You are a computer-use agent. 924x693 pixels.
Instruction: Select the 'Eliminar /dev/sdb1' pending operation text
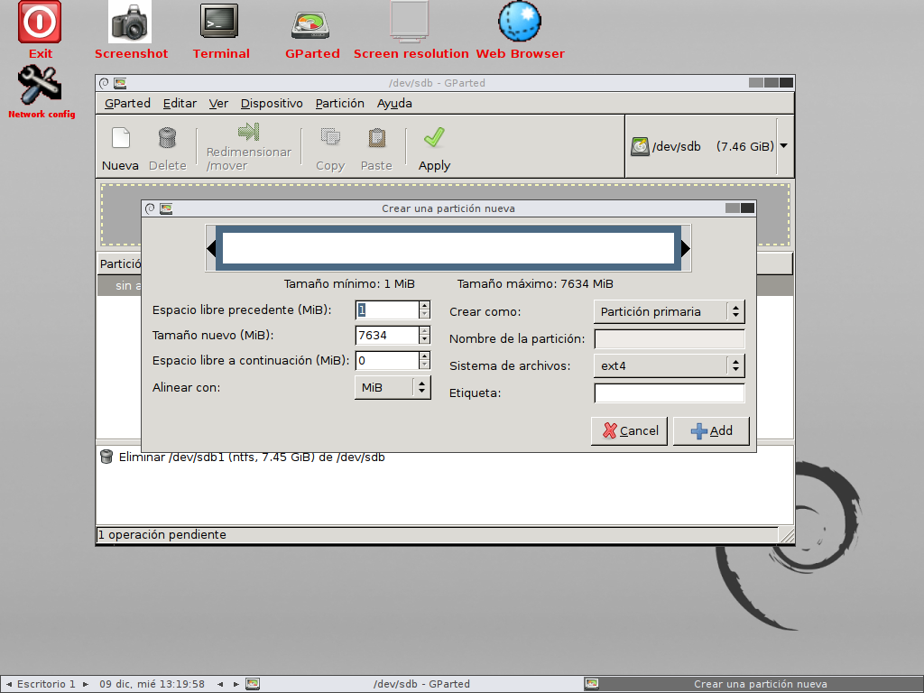(252, 457)
